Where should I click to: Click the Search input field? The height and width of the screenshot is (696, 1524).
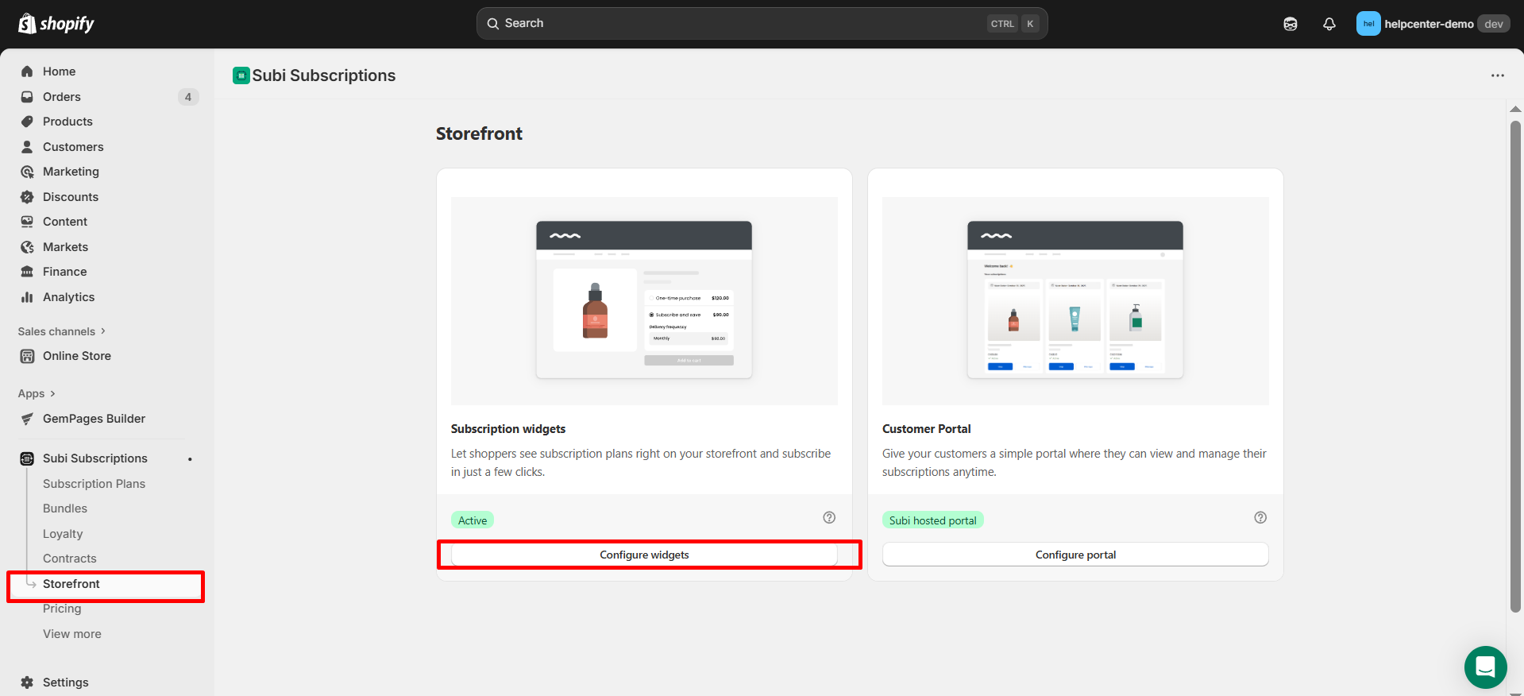739,24
